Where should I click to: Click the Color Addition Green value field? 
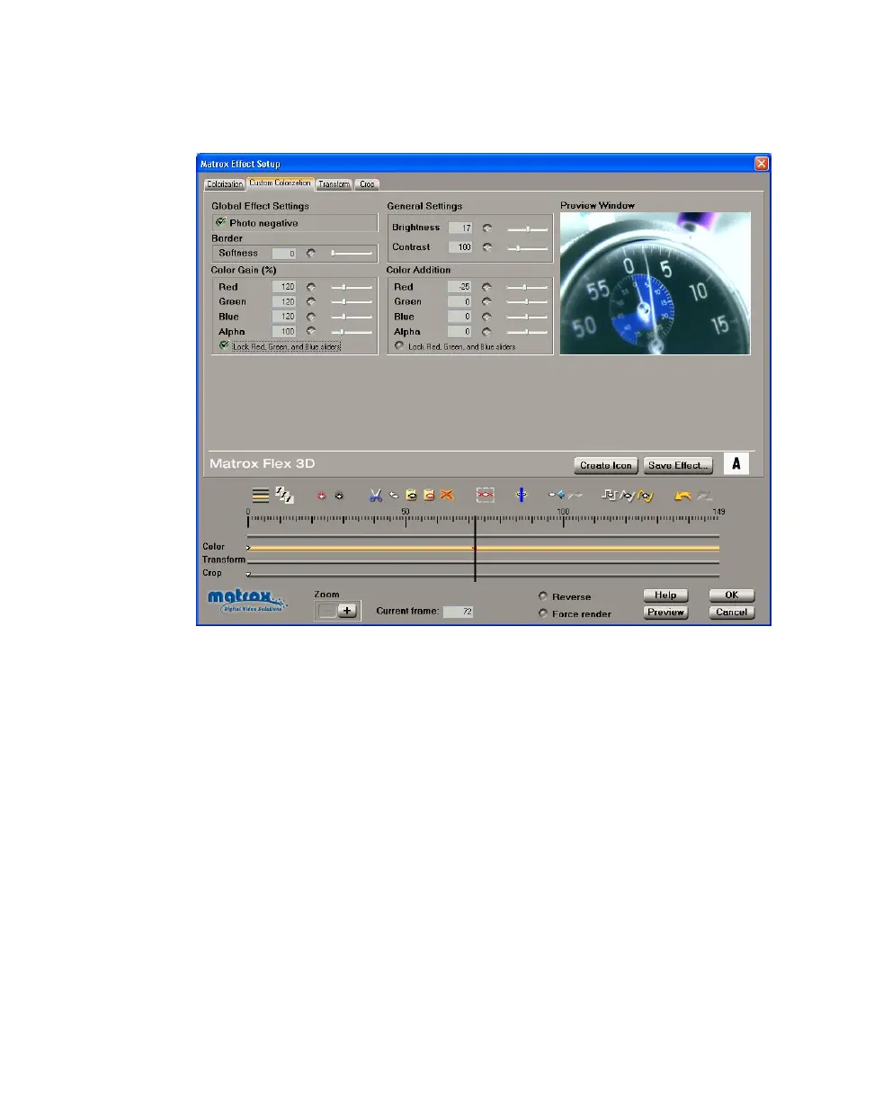(x=461, y=302)
